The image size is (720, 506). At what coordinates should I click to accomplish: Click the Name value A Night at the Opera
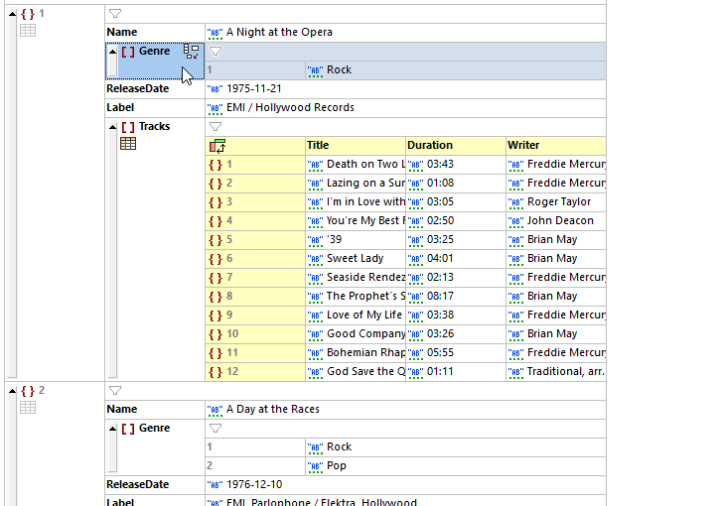click(x=279, y=33)
